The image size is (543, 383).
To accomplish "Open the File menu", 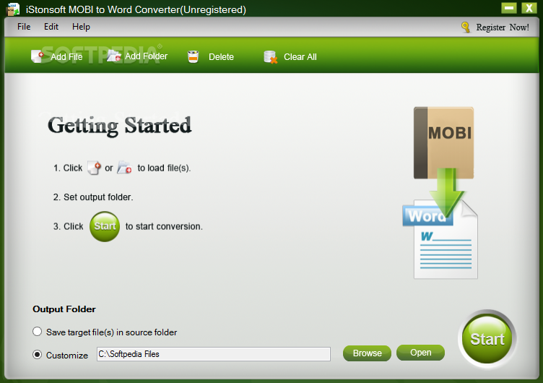I will [x=24, y=27].
